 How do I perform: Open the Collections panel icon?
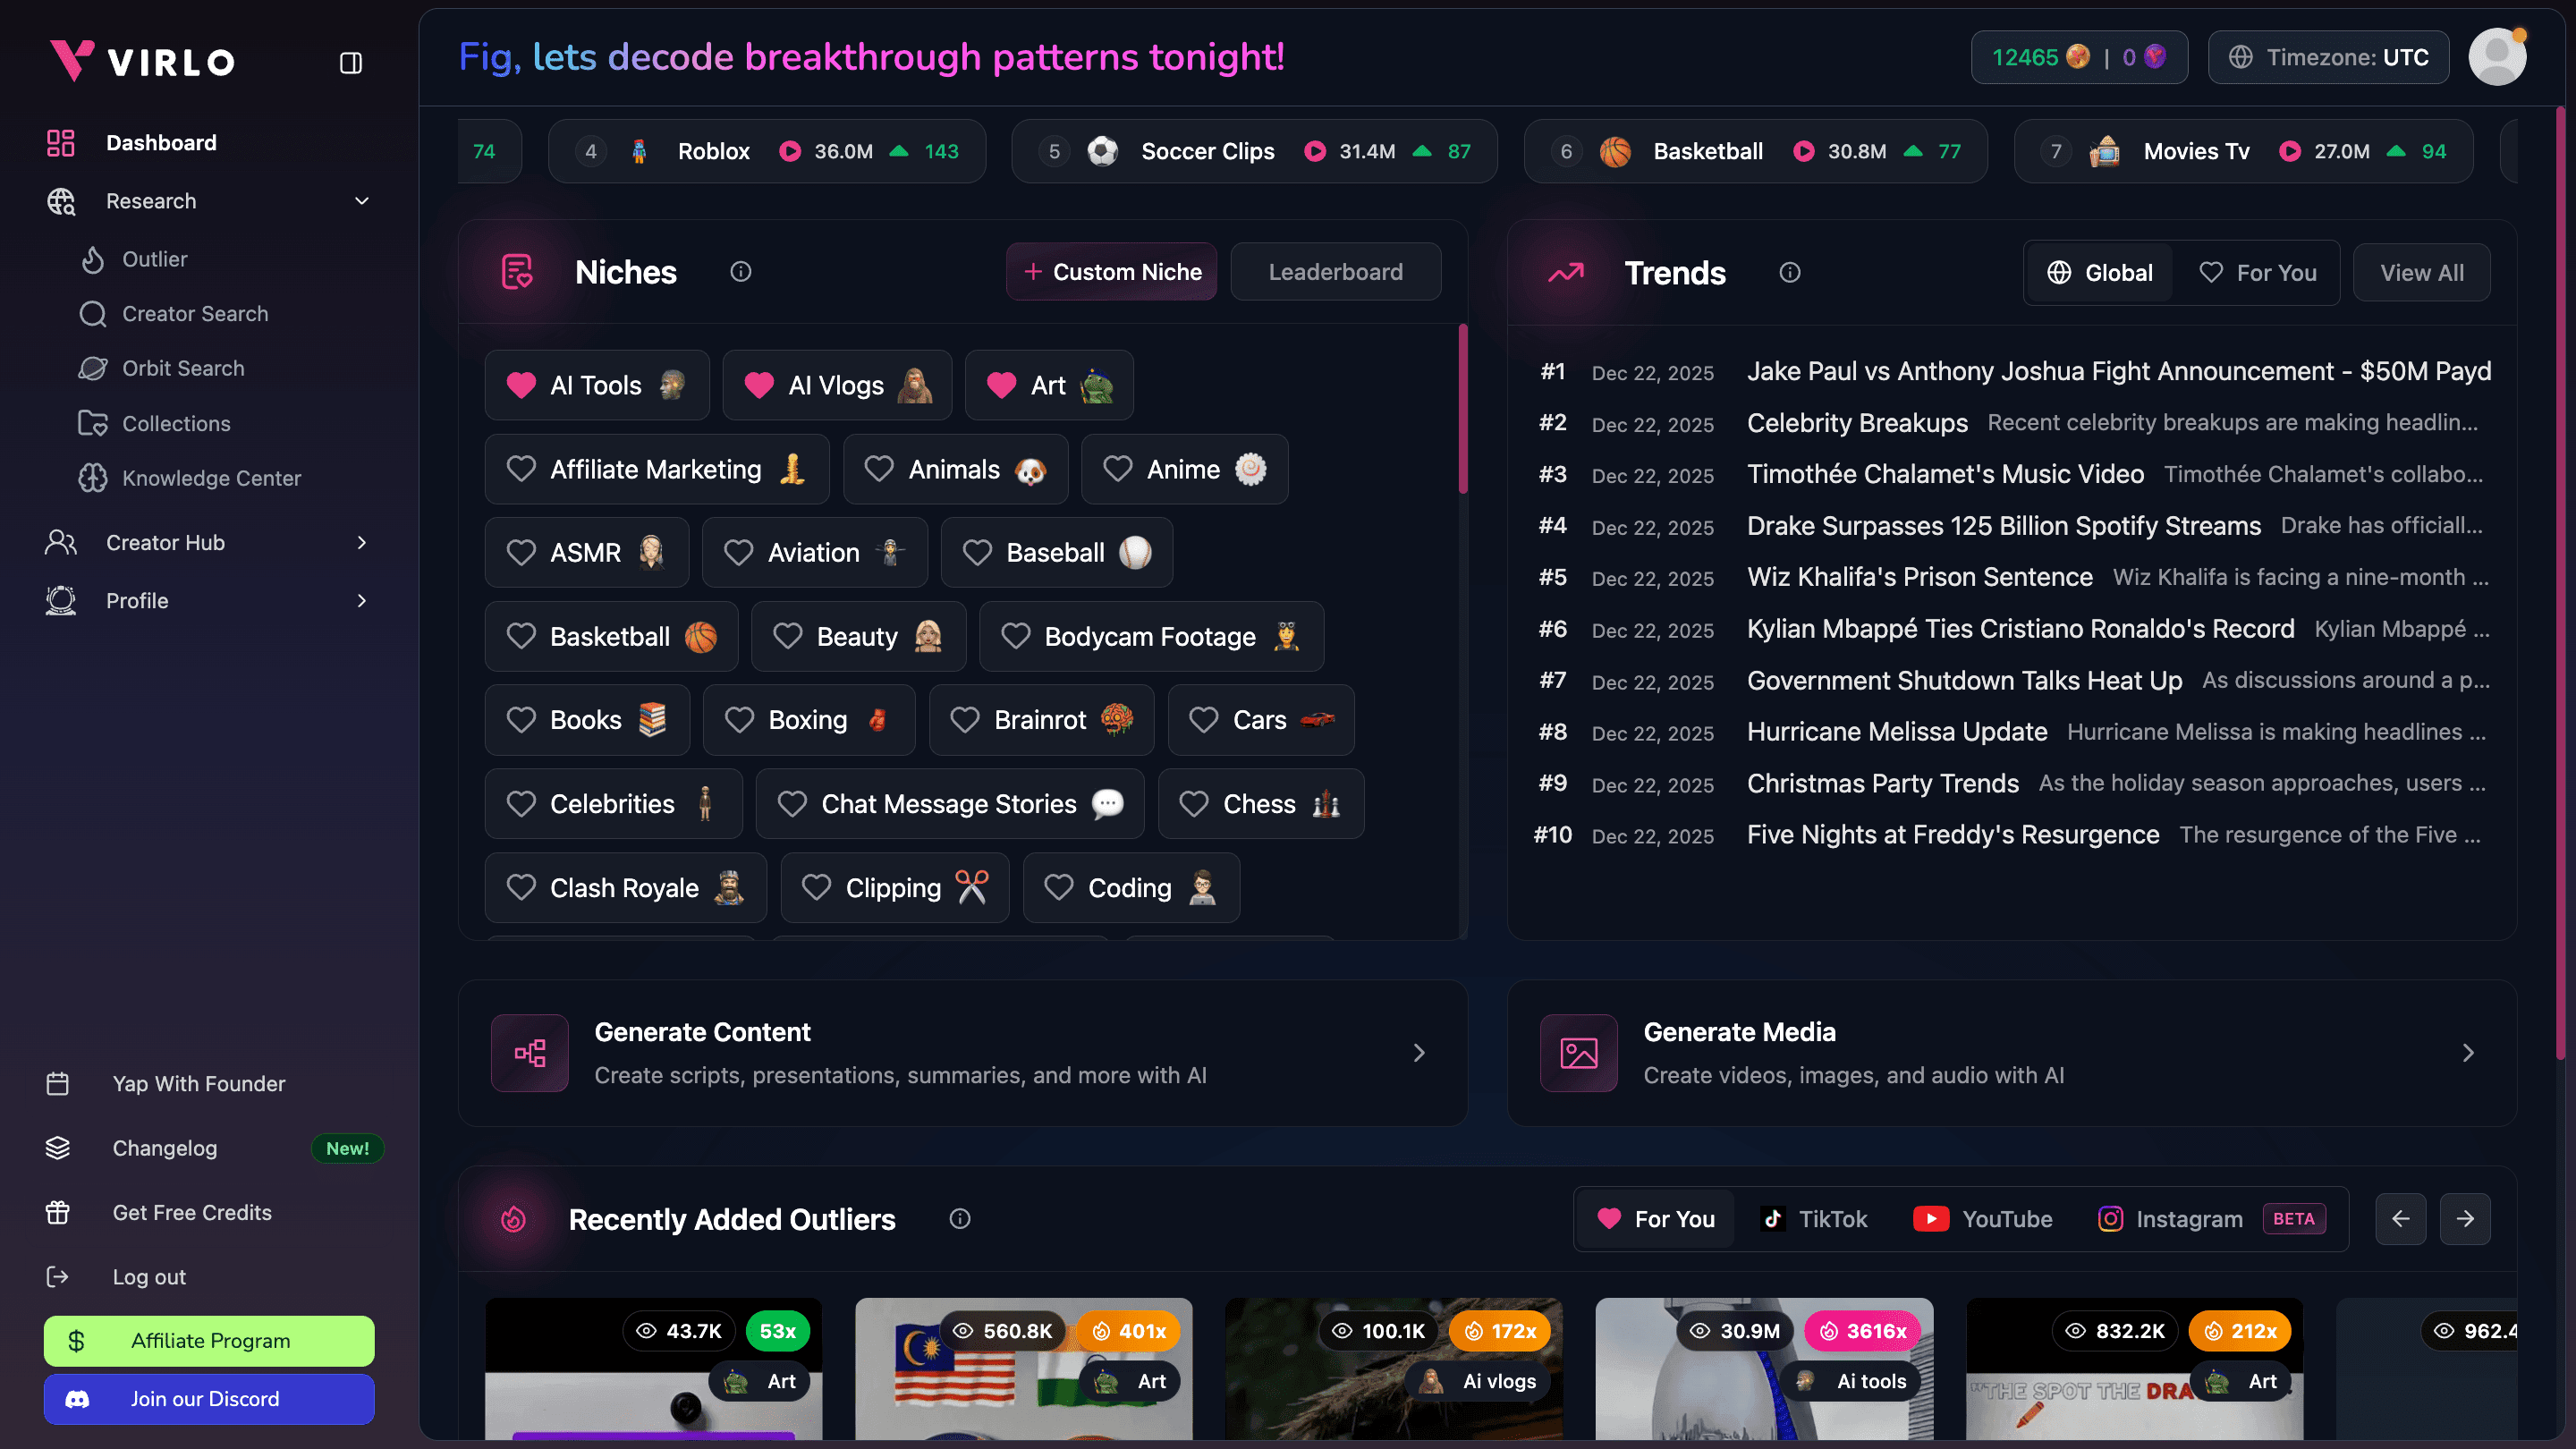93,423
